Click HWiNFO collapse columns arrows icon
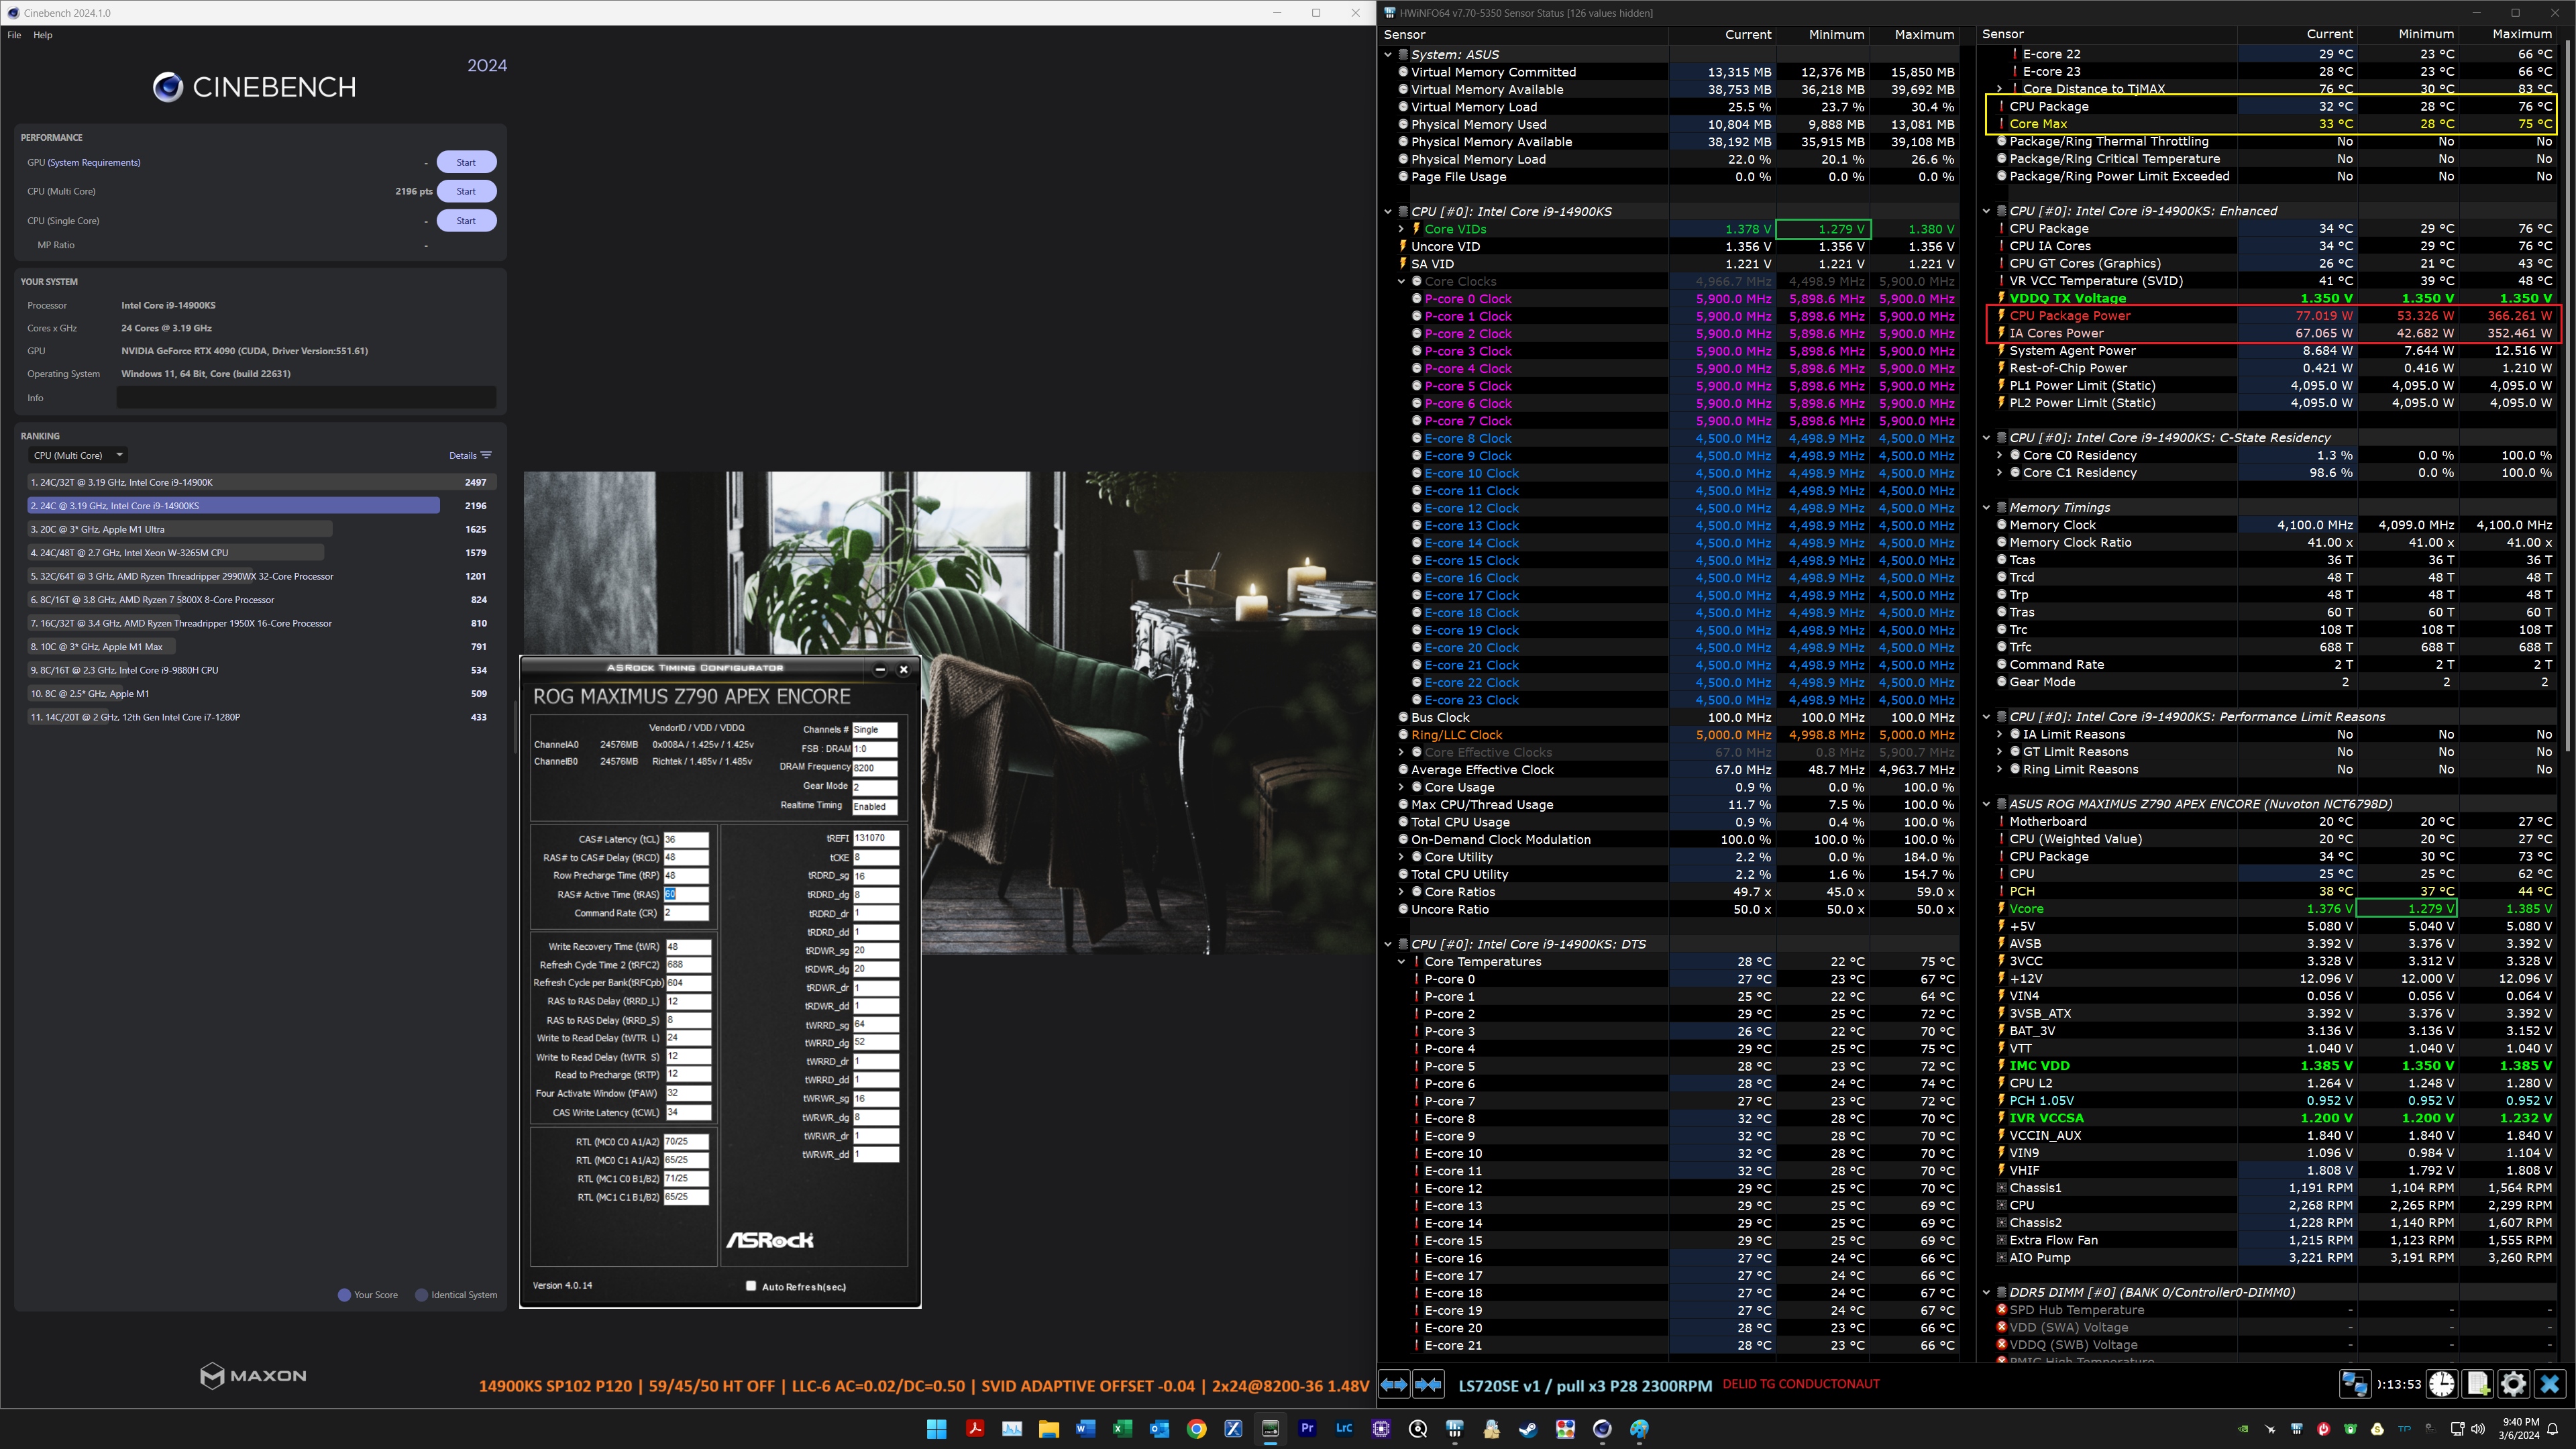This screenshot has width=2576, height=1449. [1428, 1384]
